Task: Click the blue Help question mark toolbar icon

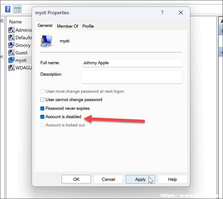Action: (x=8, y=9)
